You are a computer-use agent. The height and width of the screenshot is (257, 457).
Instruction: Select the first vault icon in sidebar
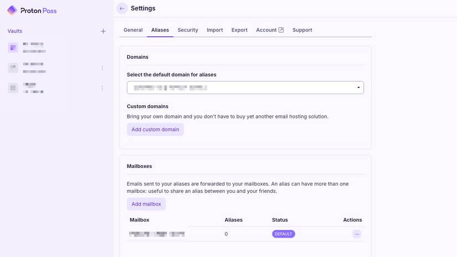click(x=13, y=48)
